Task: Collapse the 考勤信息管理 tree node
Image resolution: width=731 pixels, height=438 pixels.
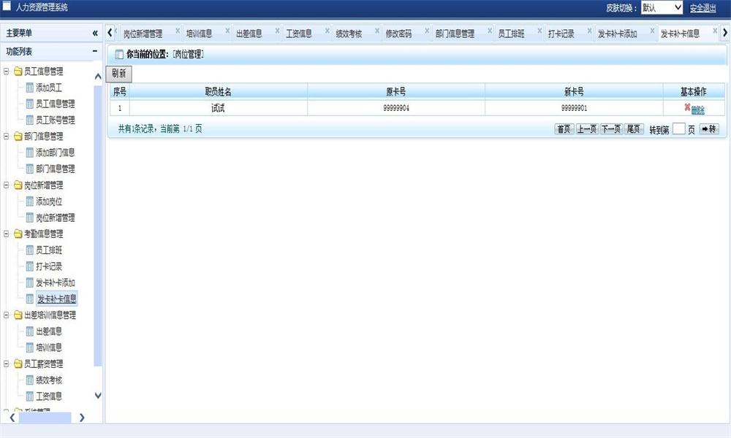Action: coord(7,234)
